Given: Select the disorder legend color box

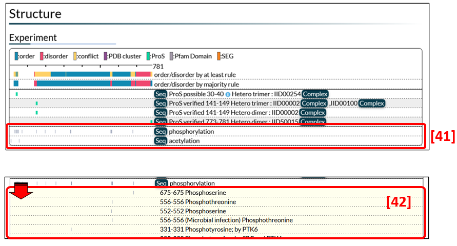Looking at the screenshot, I should [x=42, y=56].
